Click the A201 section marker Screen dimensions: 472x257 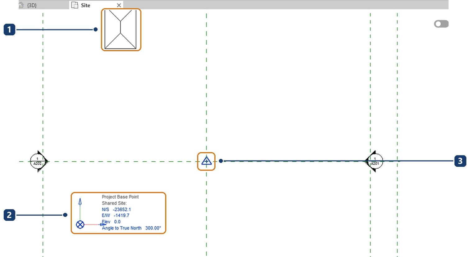pyautogui.click(x=374, y=161)
